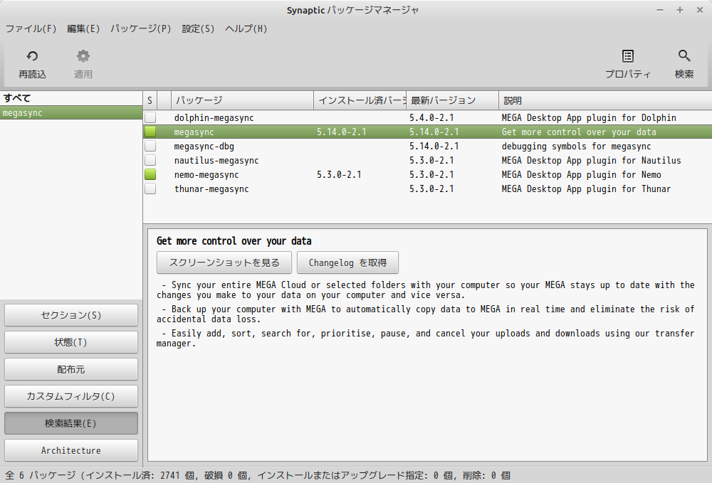Switch to 状態(T) filter view
This screenshot has width=712, height=483.
tap(71, 342)
